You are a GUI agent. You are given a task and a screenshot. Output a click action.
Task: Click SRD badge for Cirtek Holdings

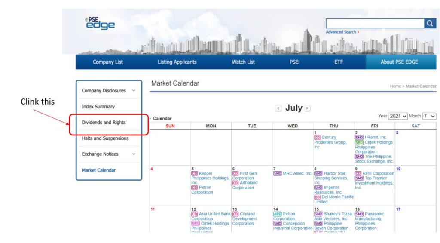359,142
